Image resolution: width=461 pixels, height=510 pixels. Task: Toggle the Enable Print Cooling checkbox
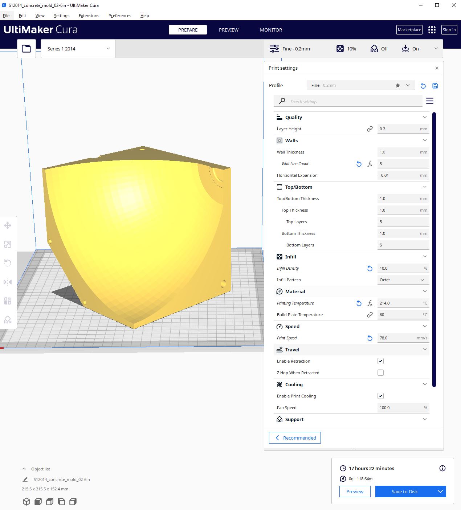[380, 396]
